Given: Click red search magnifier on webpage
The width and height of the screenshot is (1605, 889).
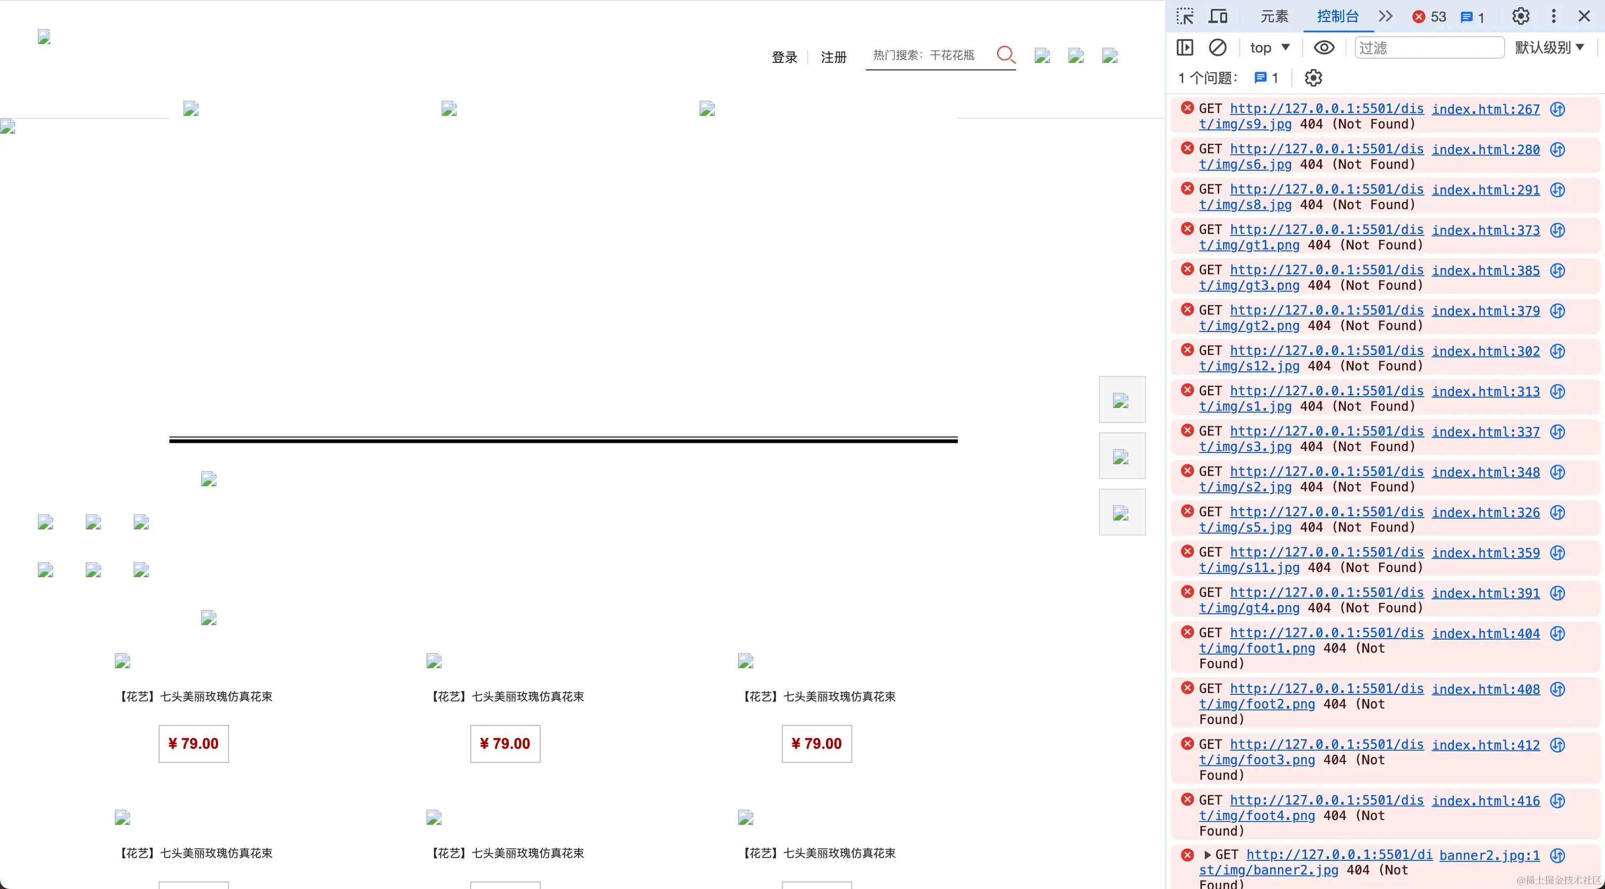Looking at the screenshot, I should pyautogui.click(x=1006, y=55).
